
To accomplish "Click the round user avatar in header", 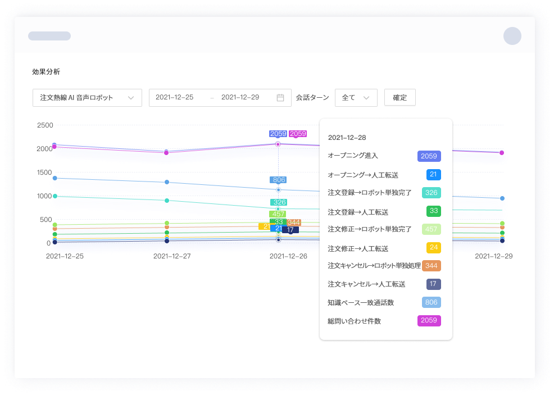I will [x=512, y=36].
